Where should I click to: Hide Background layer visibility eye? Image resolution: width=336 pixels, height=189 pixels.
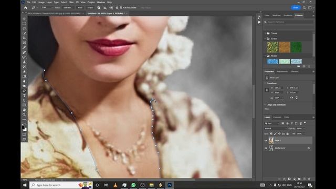click(266, 148)
